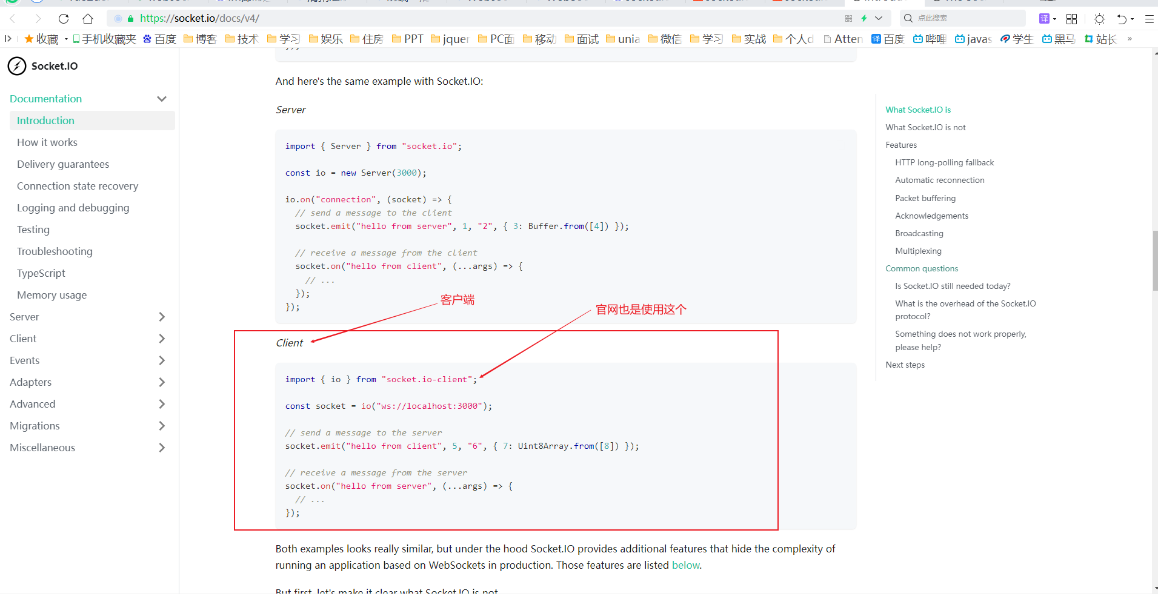Click the QR code icon in address bar
Screen dimensions: 1158x596
point(848,18)
